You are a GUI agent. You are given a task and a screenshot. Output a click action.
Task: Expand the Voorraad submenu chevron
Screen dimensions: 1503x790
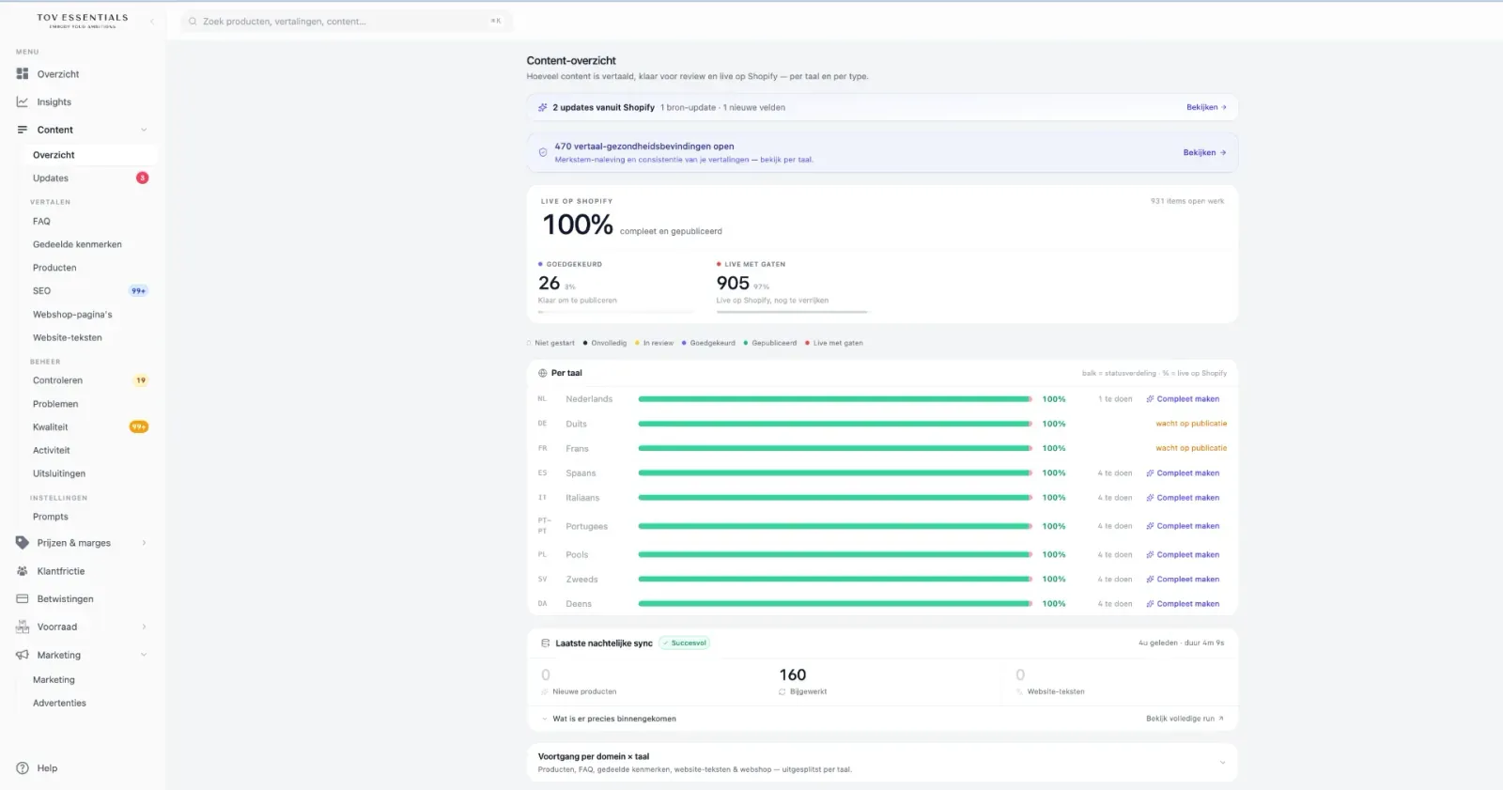coord(144,627)
